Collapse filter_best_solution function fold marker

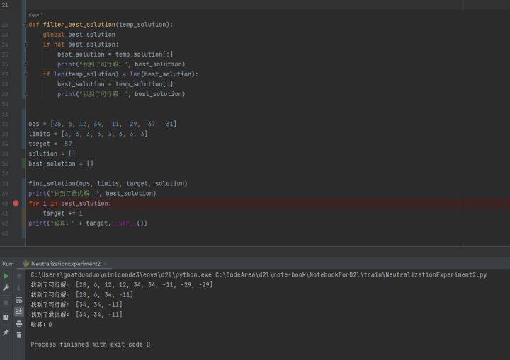(x=26, y=25)
